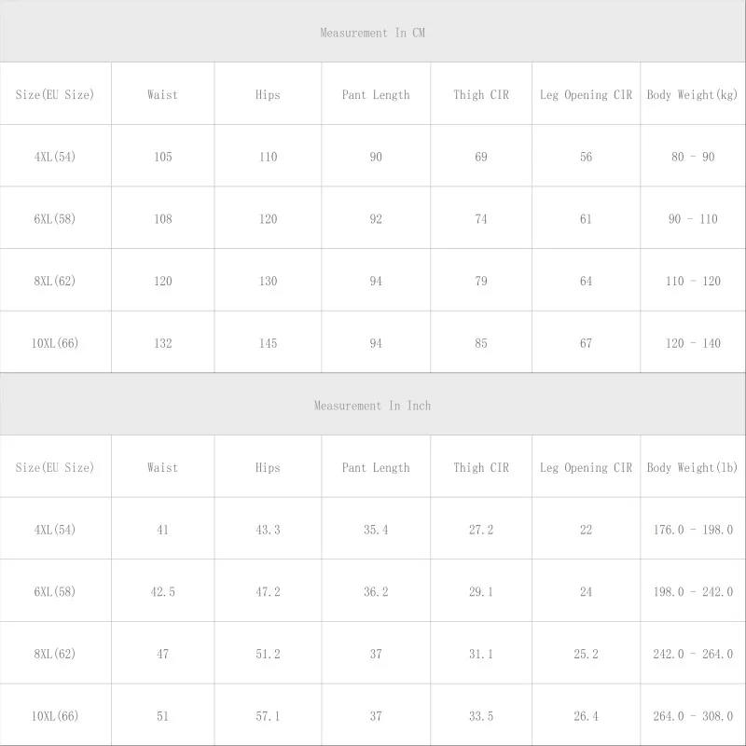Screen dimensions: 746x746
Task: Click the body weight "120 - 140" cell
Action: pos(693,343)
